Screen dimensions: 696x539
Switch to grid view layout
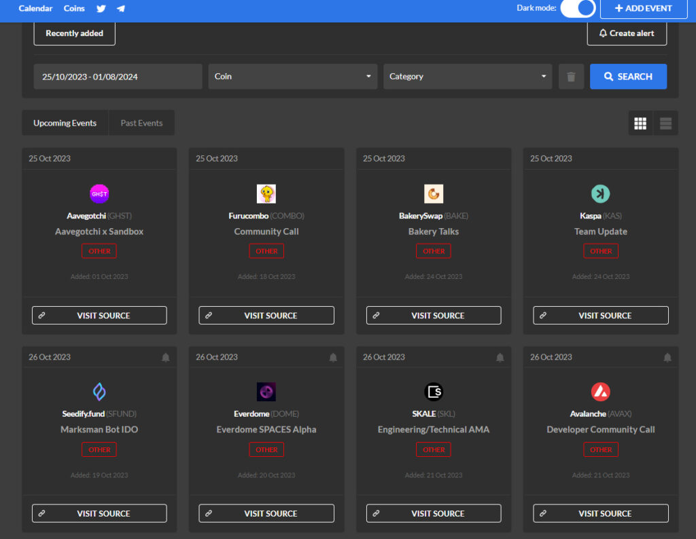pos(640,124)
